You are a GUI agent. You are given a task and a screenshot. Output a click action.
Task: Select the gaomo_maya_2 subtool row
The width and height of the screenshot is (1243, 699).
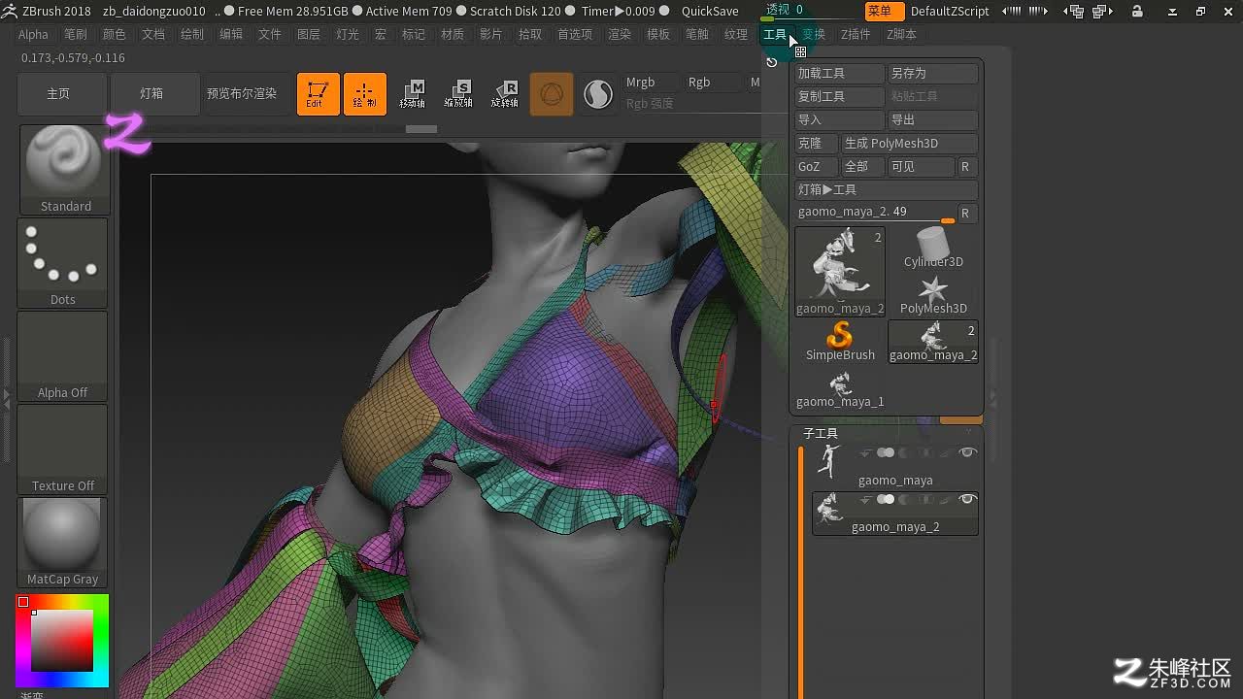[895, 514]
